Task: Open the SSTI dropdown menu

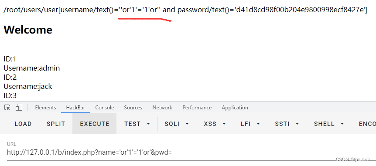Action: (287, 124)
